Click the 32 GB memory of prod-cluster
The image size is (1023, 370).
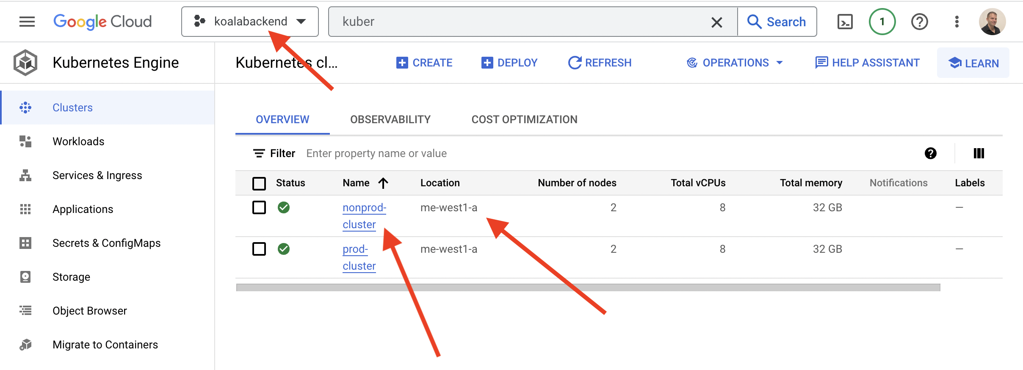click(827, 249)
